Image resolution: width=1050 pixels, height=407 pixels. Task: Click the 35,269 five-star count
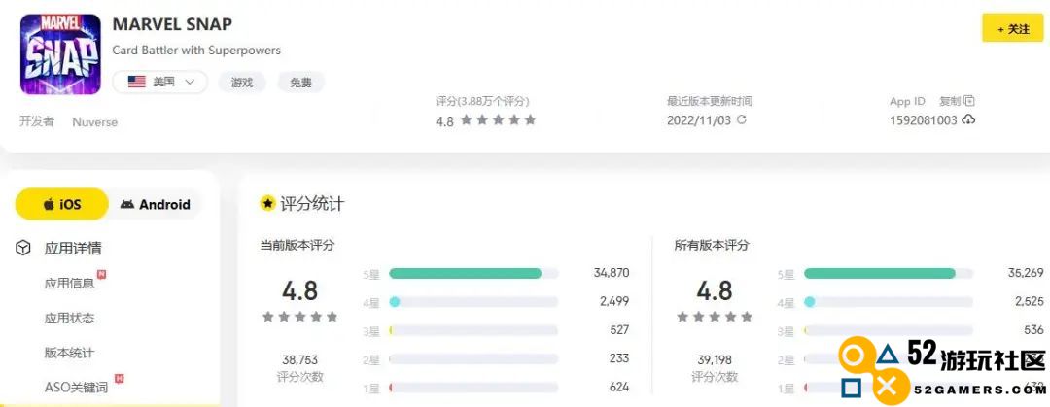[1026, 273]
